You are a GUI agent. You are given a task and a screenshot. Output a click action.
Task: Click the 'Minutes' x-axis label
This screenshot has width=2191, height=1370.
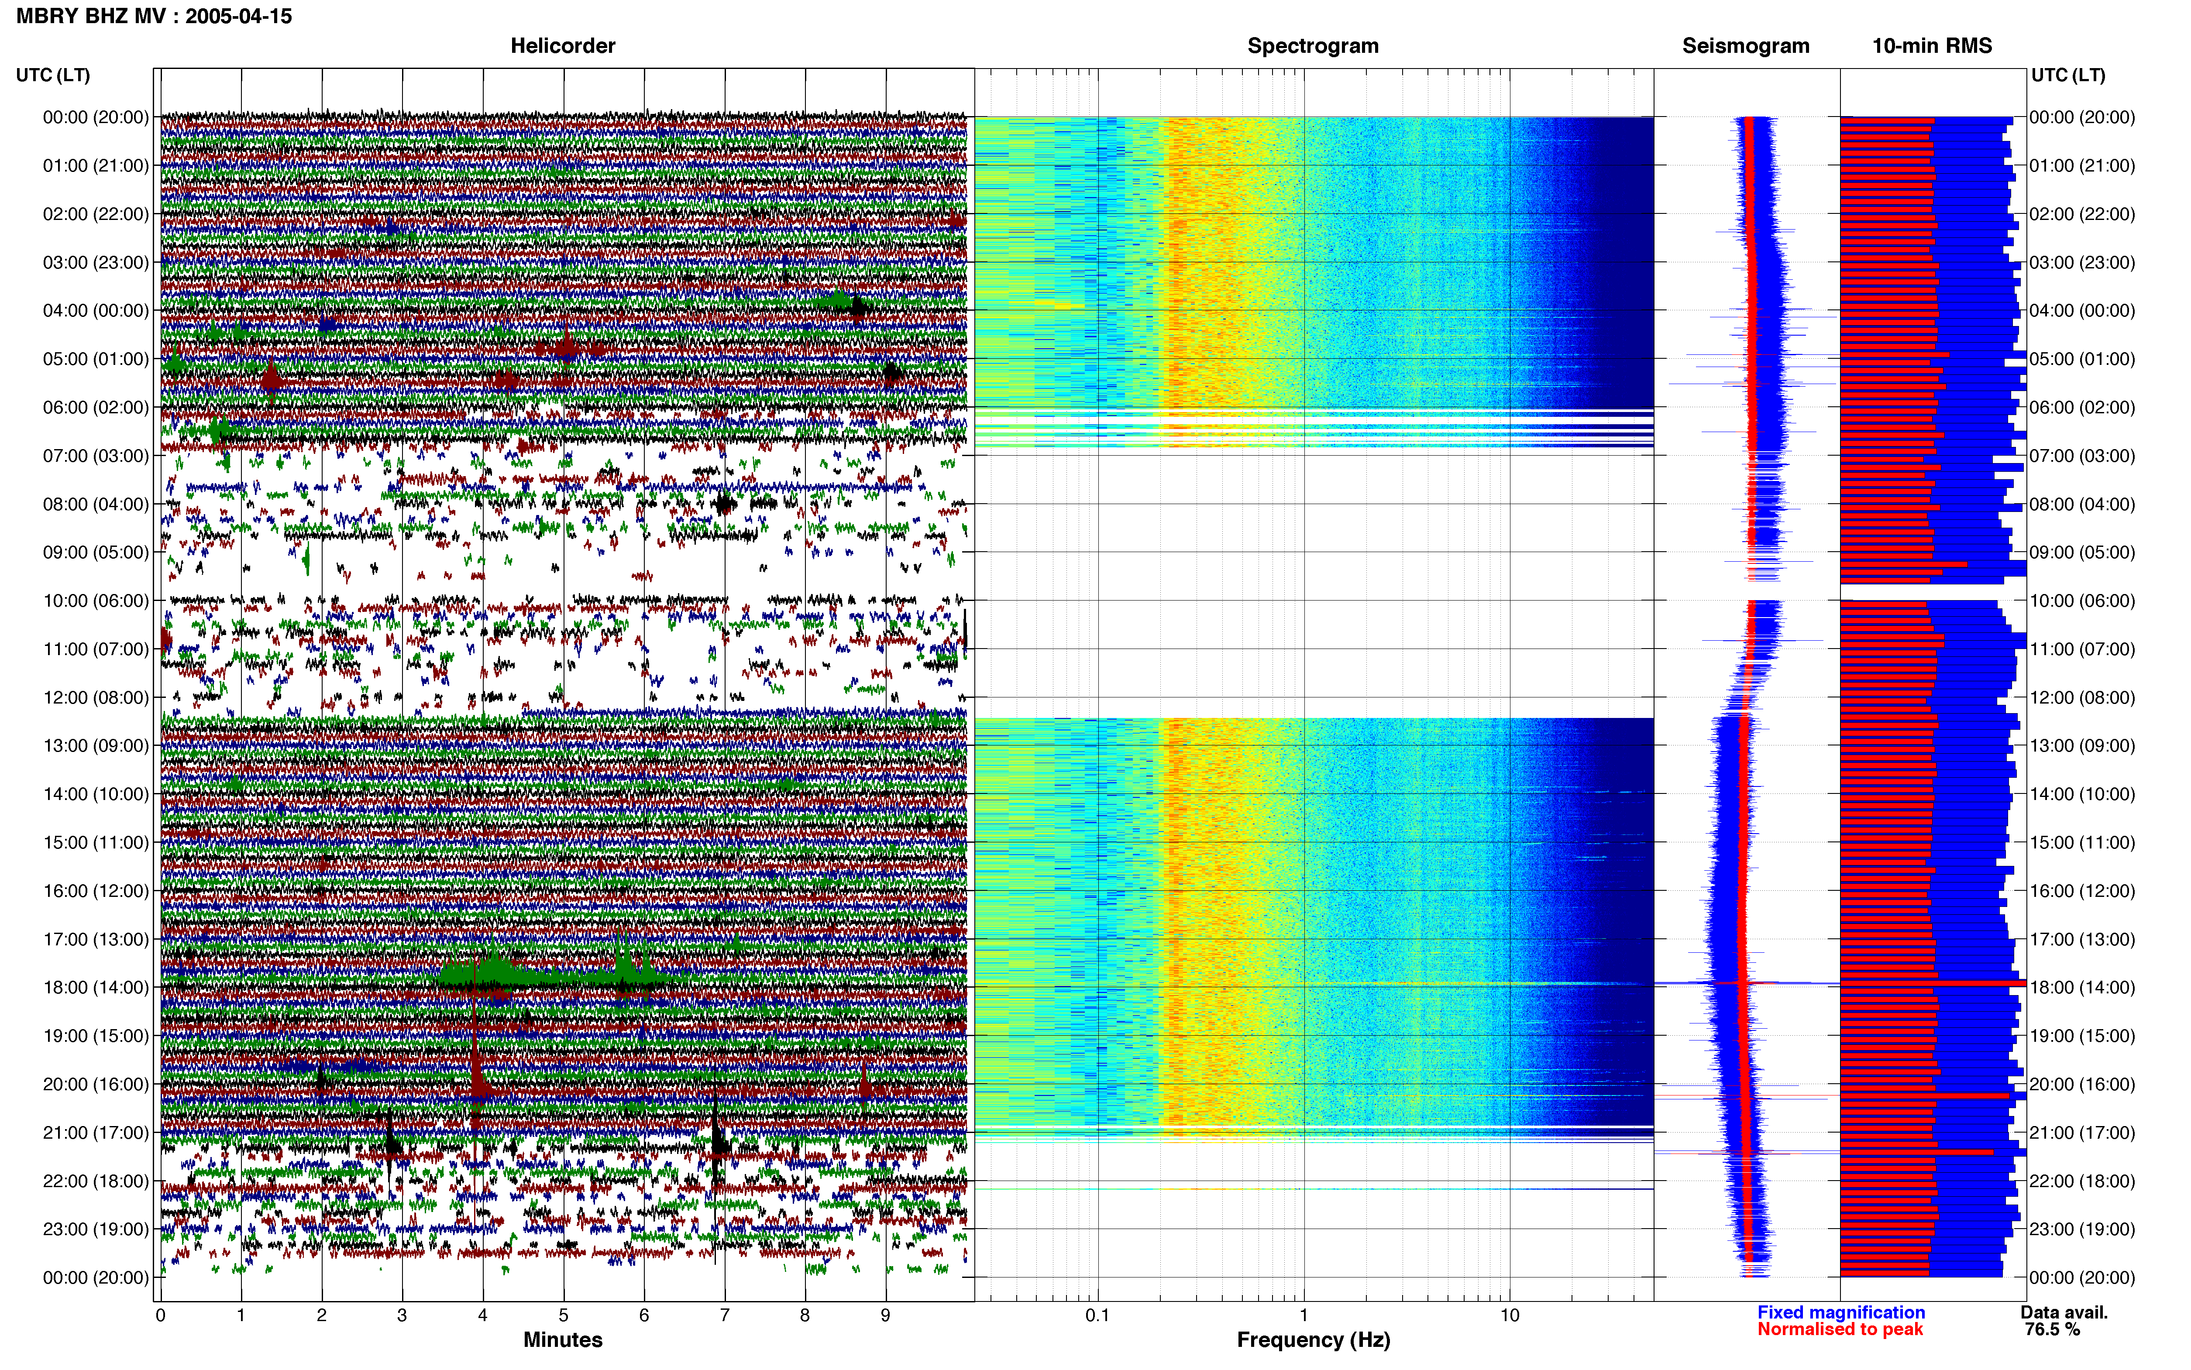563,1340
